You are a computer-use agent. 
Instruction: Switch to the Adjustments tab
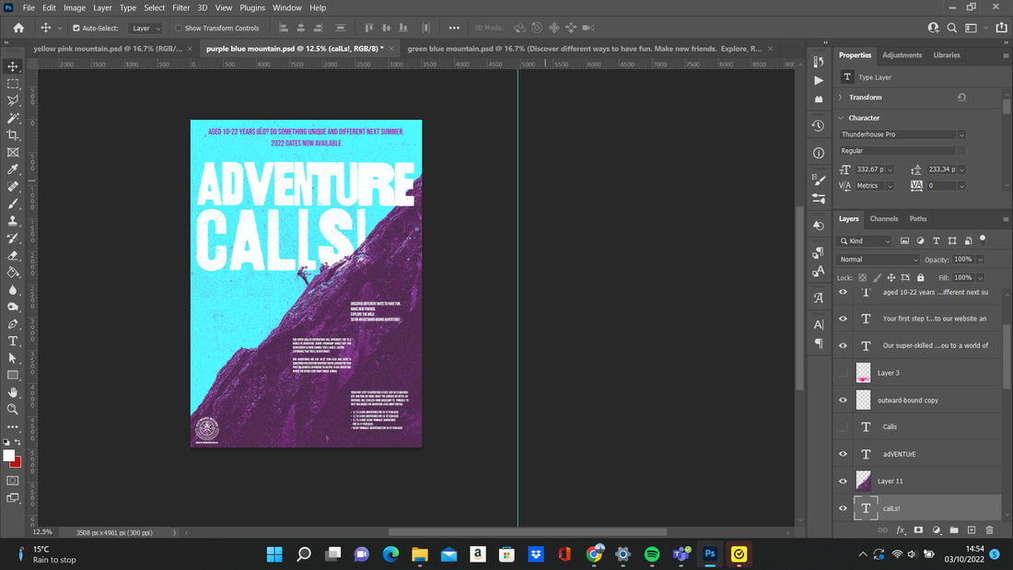[x=902, y=55]
